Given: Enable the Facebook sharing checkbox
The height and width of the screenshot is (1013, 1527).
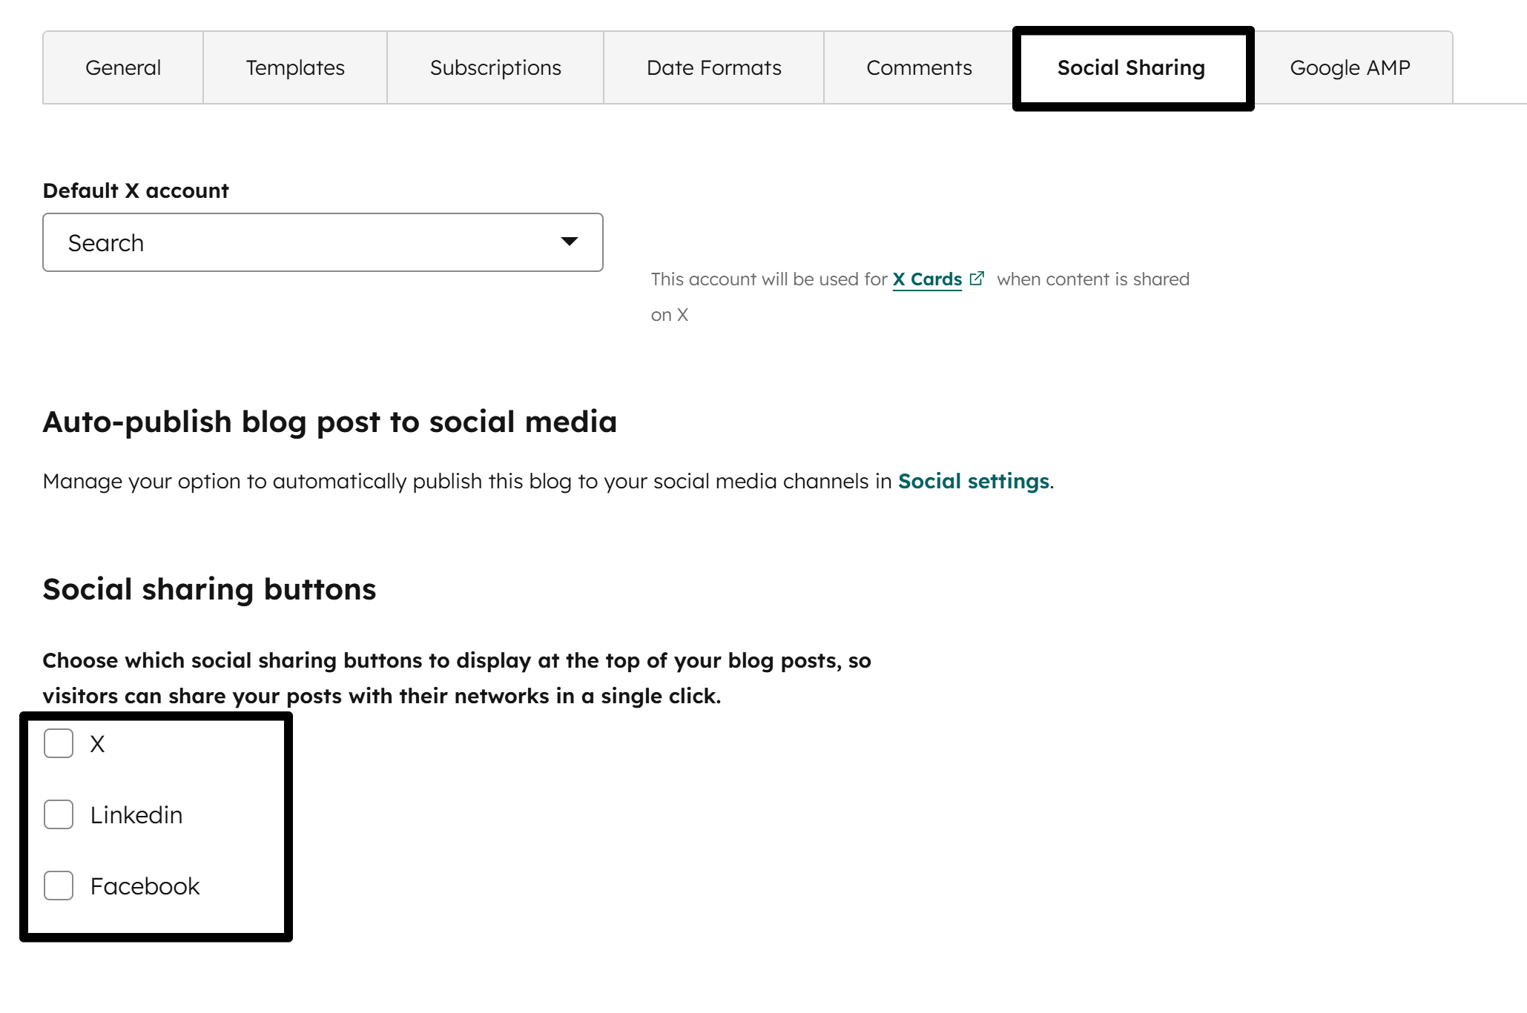Looking at the screenshot, I should (x=58, y=885).
